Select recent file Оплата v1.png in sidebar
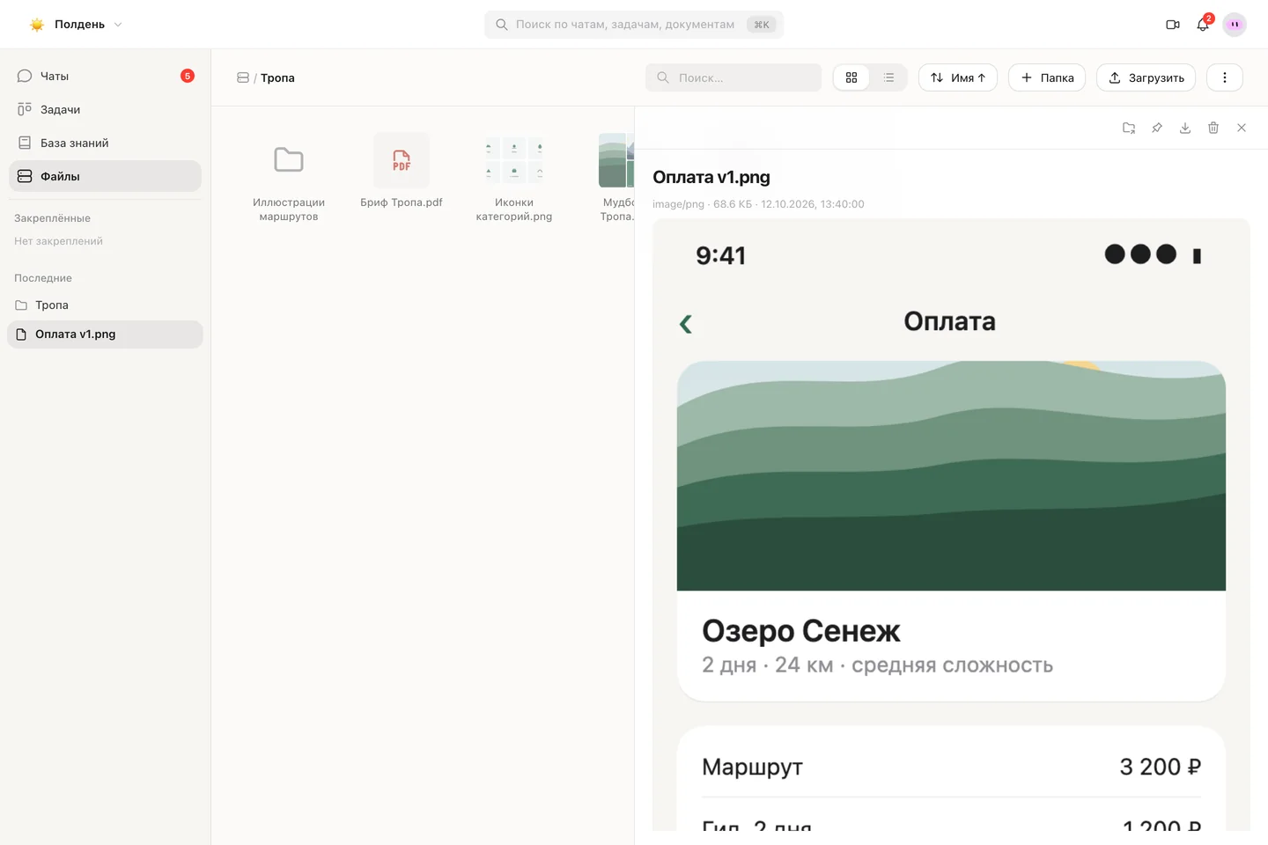 point(105,334)
